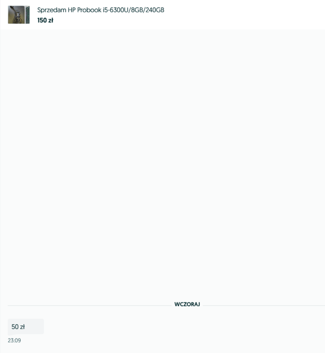The width and height of the screenshot is (325, 353).
Task: Click the word Probook in the listing title
Action: pos(89,10)
